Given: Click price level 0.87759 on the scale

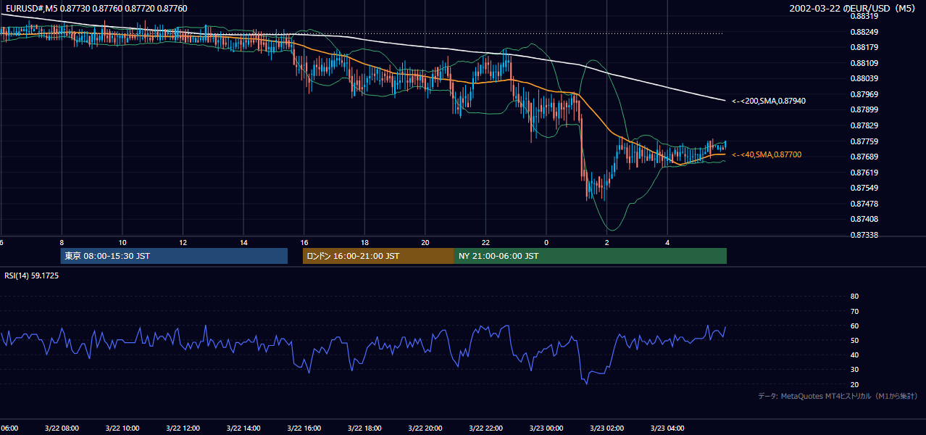Looking at the screenshot, I should (x=864, y=141).
